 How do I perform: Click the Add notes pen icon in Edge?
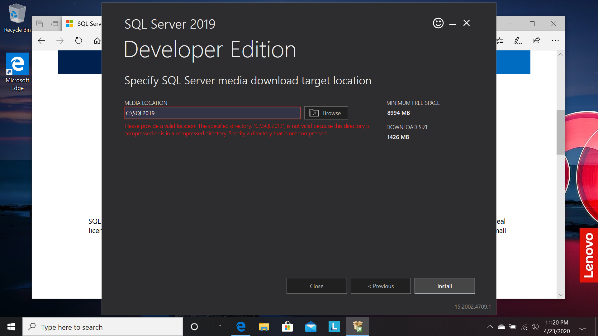point(518,41)
